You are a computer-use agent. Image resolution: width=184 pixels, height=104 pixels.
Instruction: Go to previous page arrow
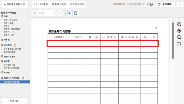point(34,13)
